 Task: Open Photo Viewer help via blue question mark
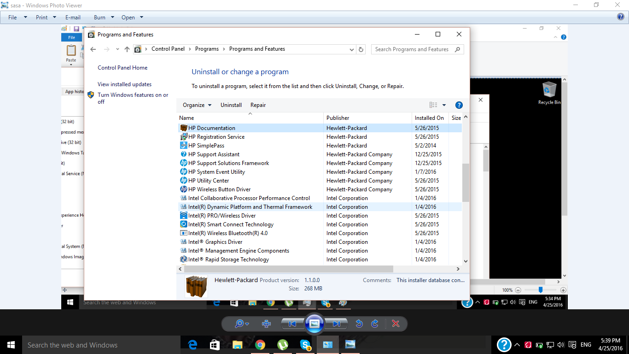[620, 17]
